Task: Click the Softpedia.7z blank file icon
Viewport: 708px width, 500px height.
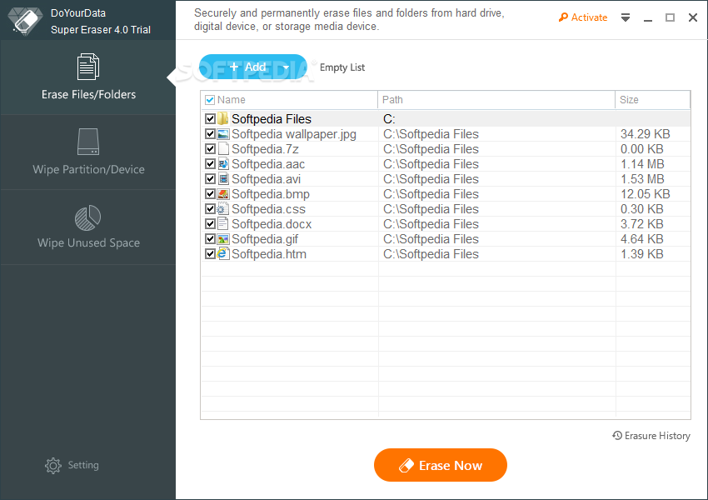Action: point(223,148)
